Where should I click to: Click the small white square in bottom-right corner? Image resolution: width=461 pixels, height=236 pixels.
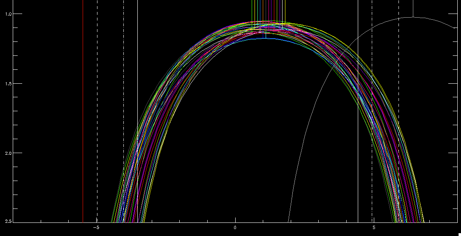pos(459,234)
